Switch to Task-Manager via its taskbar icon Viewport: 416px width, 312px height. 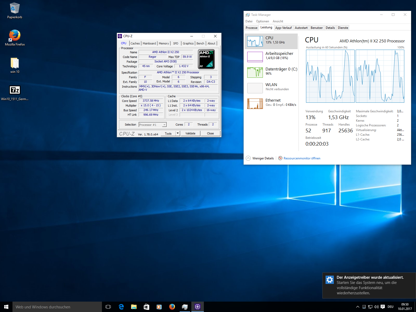click(x=185, y=307)
